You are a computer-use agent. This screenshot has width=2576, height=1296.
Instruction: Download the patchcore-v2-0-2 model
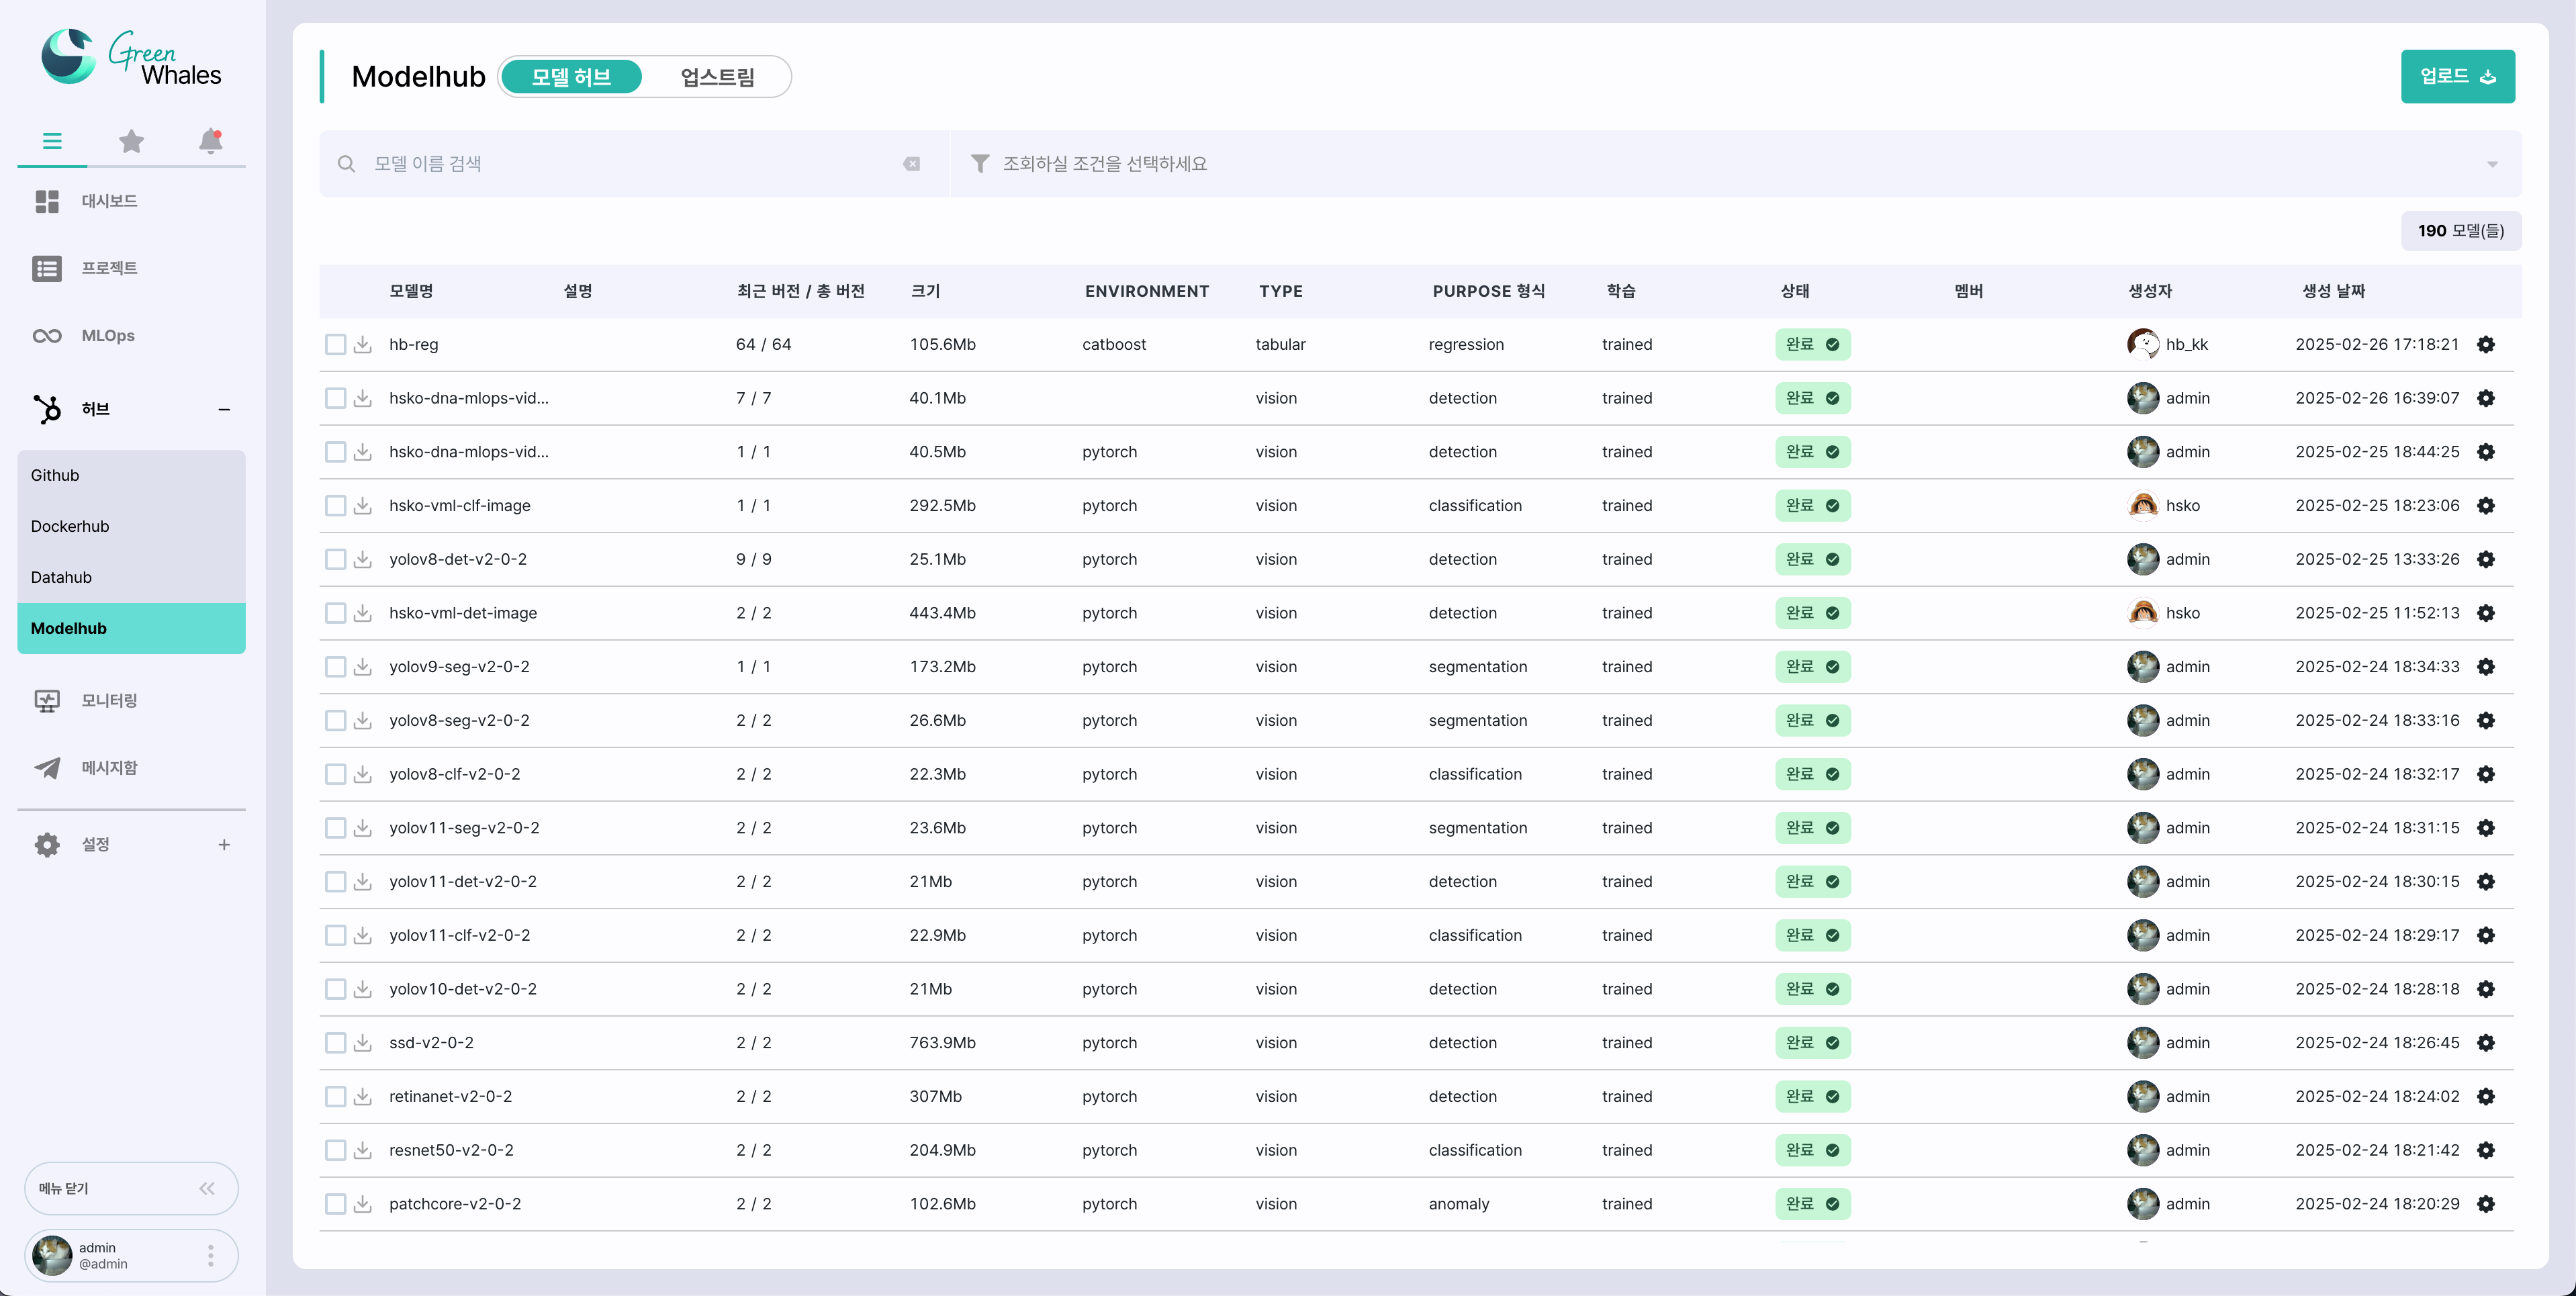coord(363,1203)
